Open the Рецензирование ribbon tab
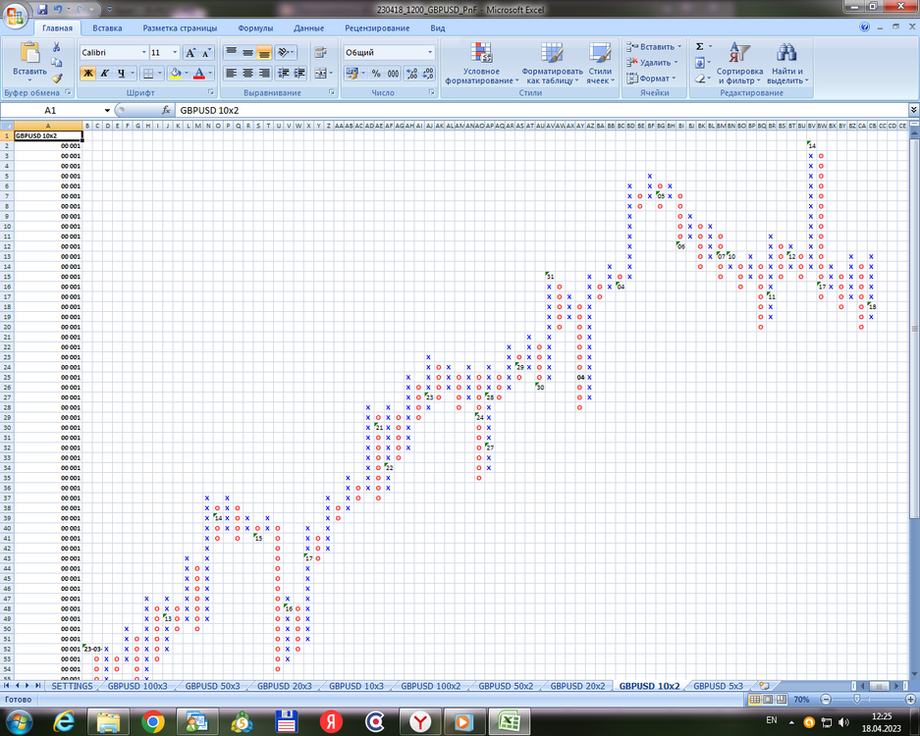 (377, 28)
